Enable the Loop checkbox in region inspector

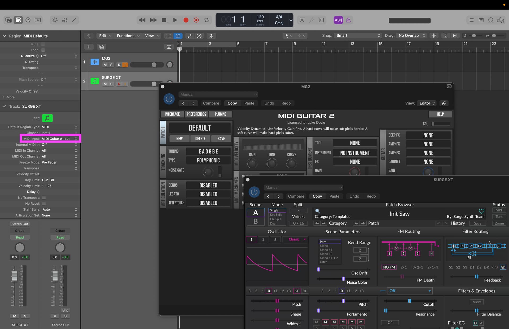pyautogui.click(x=43, y=50)
